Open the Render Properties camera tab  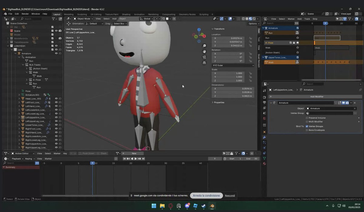coord(265,98)
